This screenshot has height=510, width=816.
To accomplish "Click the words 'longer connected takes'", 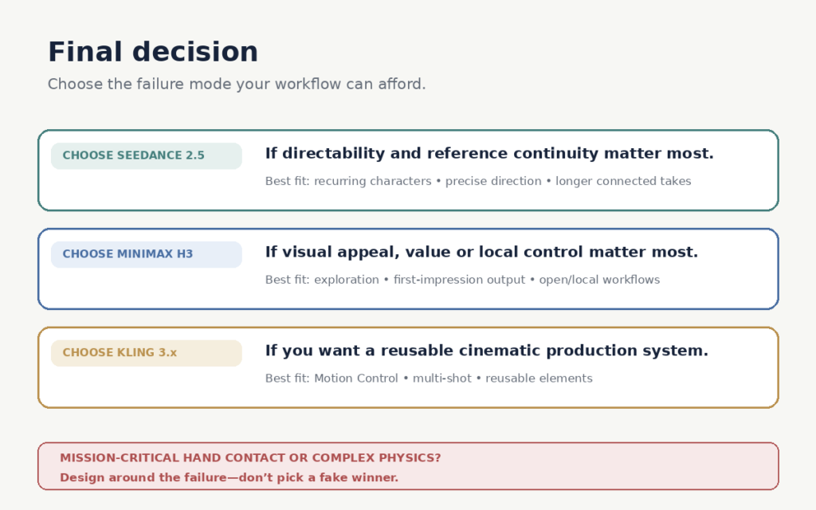I will pyautogui.click(x=623, y=181).
